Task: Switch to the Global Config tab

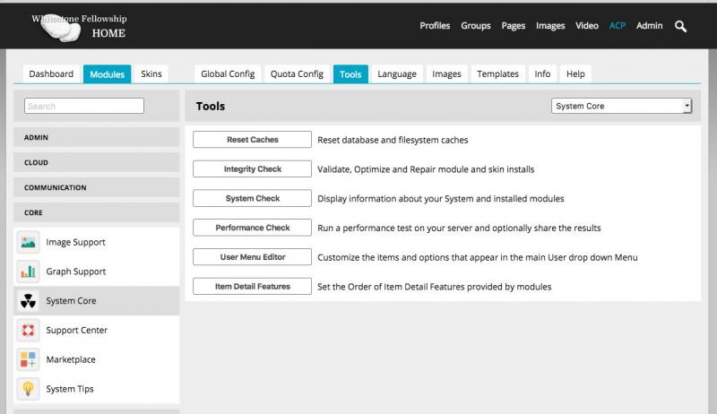Action: click(228, 74)
